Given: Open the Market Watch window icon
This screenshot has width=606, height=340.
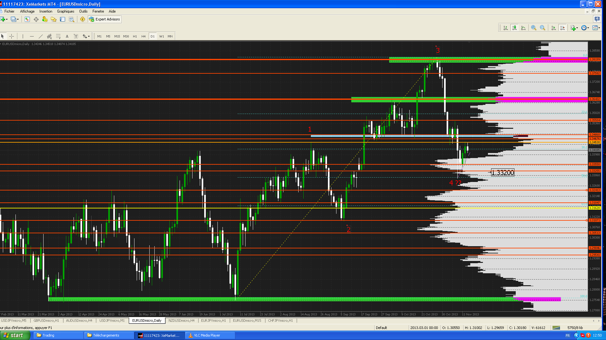Looking at the screenshot, I should tap(27, 19).
